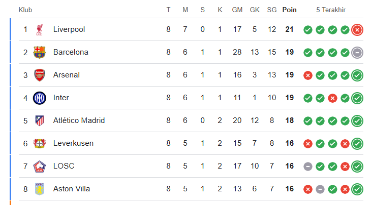Click the Arsenal club crest
This screenshot has height=205, width=372.
coord(39,75)
